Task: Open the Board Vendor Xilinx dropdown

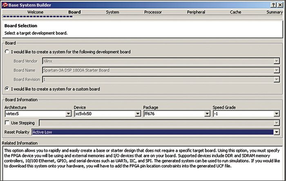Action: pyautogui.click(x=277, y=61)
